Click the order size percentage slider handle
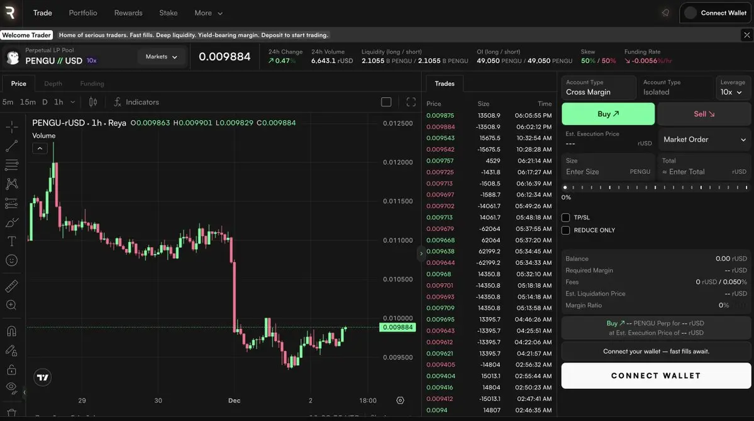 pyautogui.click(x=565, y=187)
